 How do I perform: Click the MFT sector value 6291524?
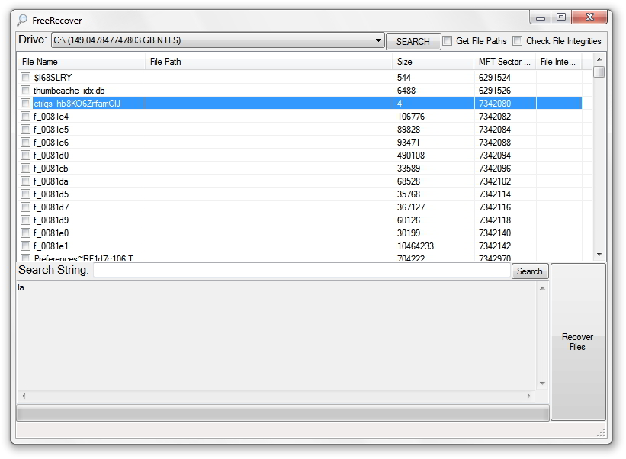point(495,78)
